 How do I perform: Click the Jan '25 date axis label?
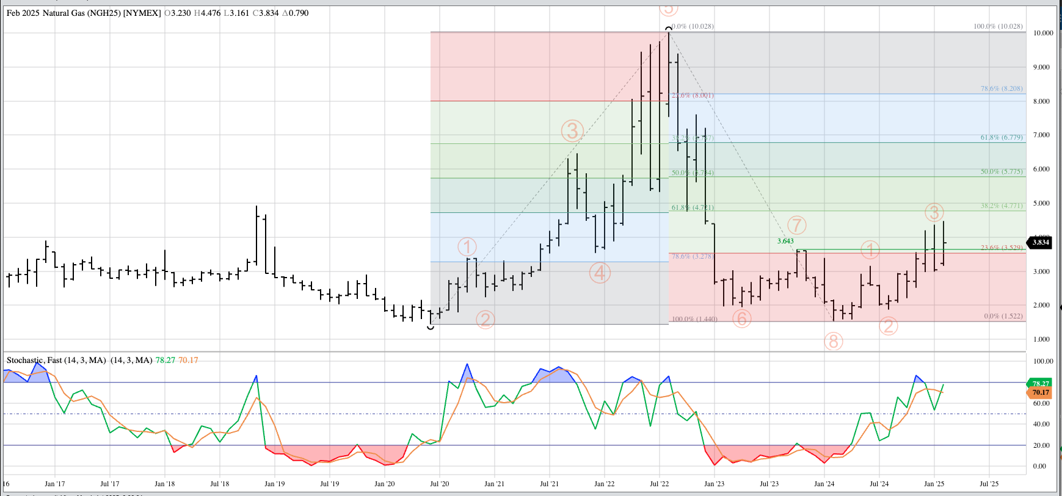934,484
